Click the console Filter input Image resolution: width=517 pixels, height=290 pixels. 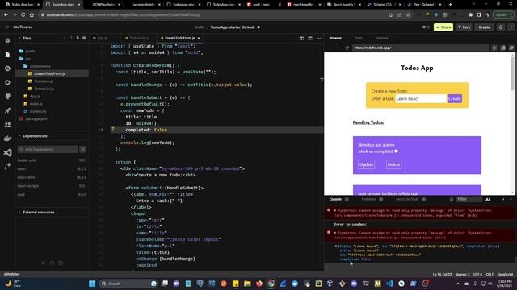pos(469,199)
